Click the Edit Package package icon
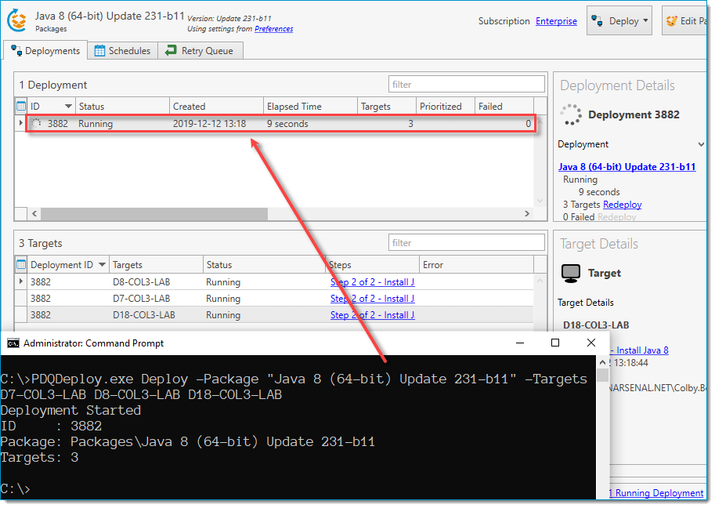Screen dimensions: 715x508 pyautogui.click(x=670, y=20)
